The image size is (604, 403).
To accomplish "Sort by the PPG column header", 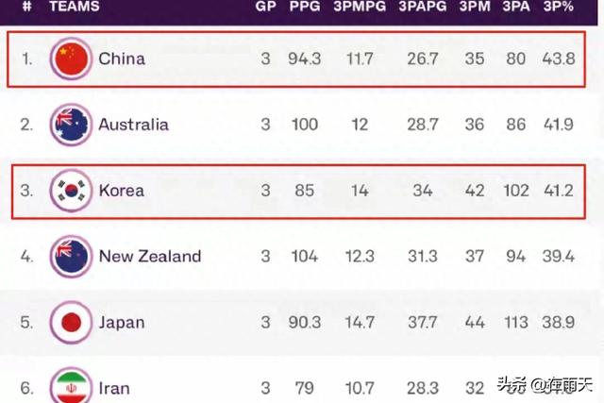I will click(305, 7).
